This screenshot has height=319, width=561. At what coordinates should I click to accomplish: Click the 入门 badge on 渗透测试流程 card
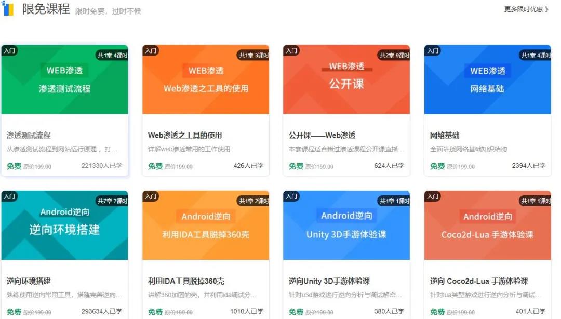(x=9, y=50)
